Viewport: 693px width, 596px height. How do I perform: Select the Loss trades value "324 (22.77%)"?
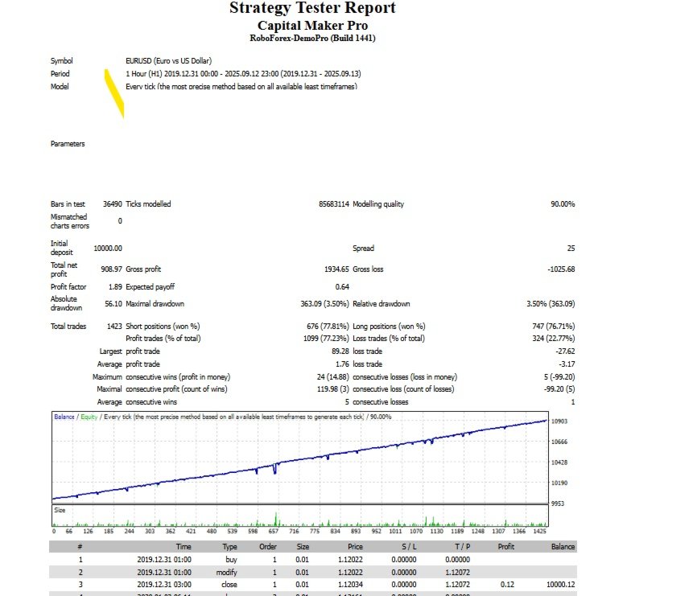(x=554, y=339)
